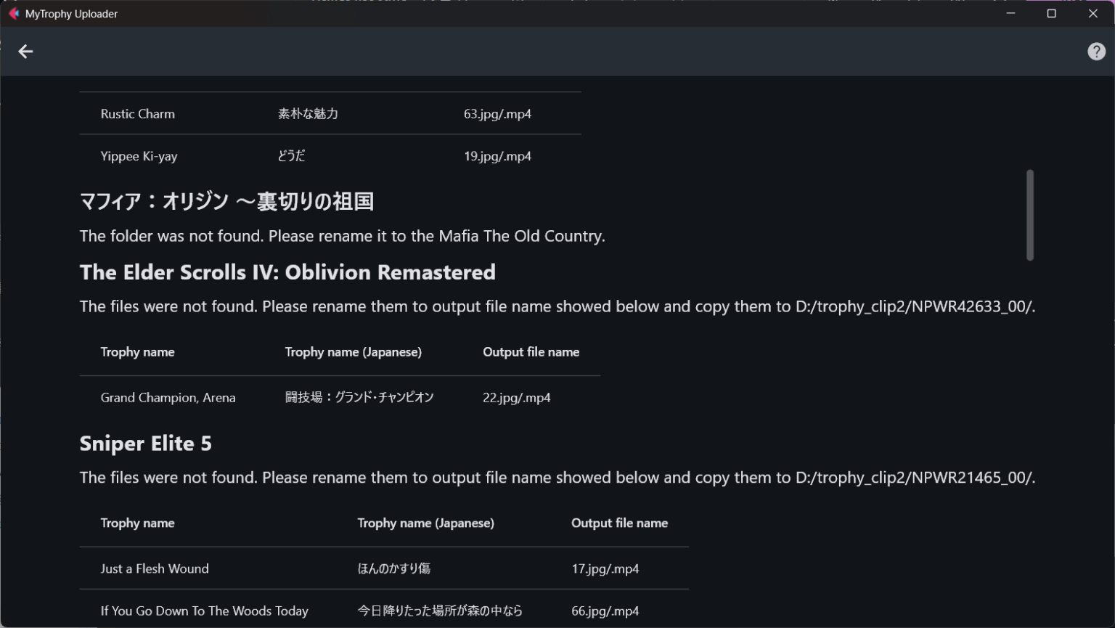The width and height of the screenshot is (1115, 628).
Task: Open help via the question mark icon
Action: point(1096,52)
